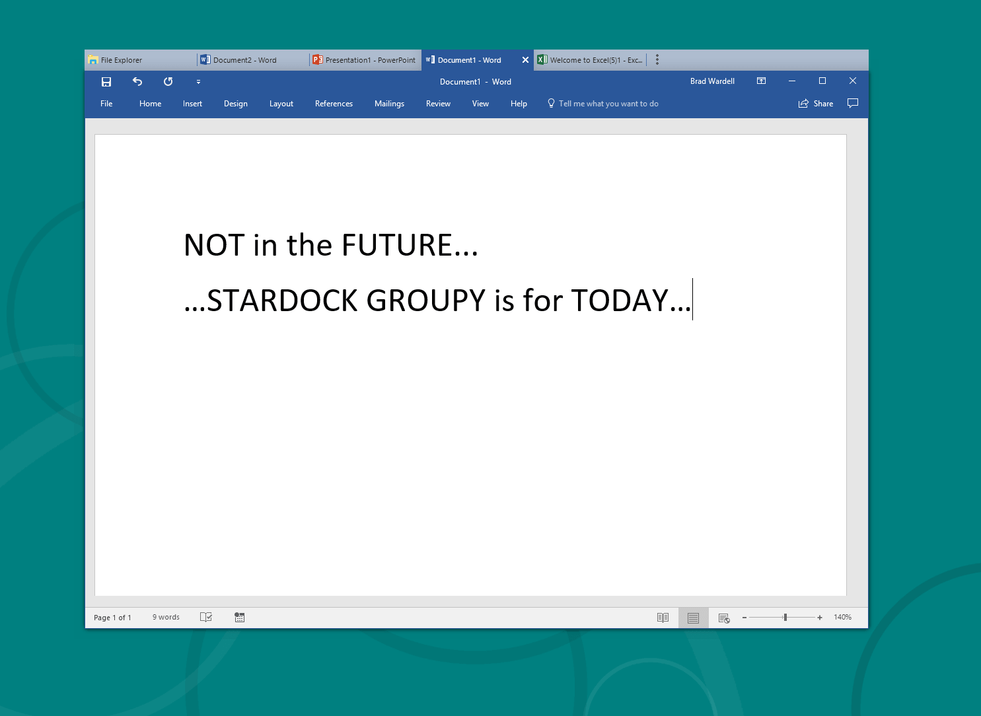Click the zoom in plus button
Screen dimensions: 981x716
click(x=820, y=618)
